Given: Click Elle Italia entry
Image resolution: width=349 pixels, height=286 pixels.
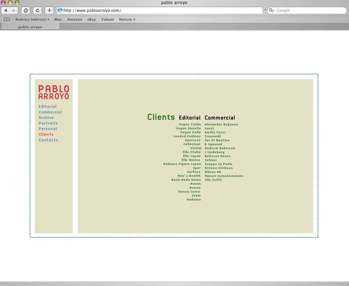Looking at the screenshot, I should 191,152.
